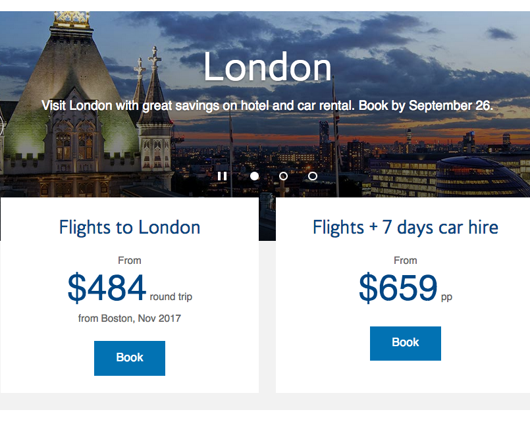Click the large London hero title
Image resolution: width=530 pixels, height=437 pixels.
pyautogui.click(x=267, y=68)
